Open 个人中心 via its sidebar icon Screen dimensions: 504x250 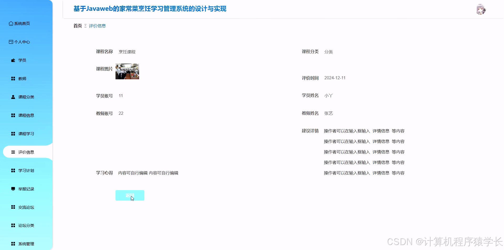coord(11,42)
